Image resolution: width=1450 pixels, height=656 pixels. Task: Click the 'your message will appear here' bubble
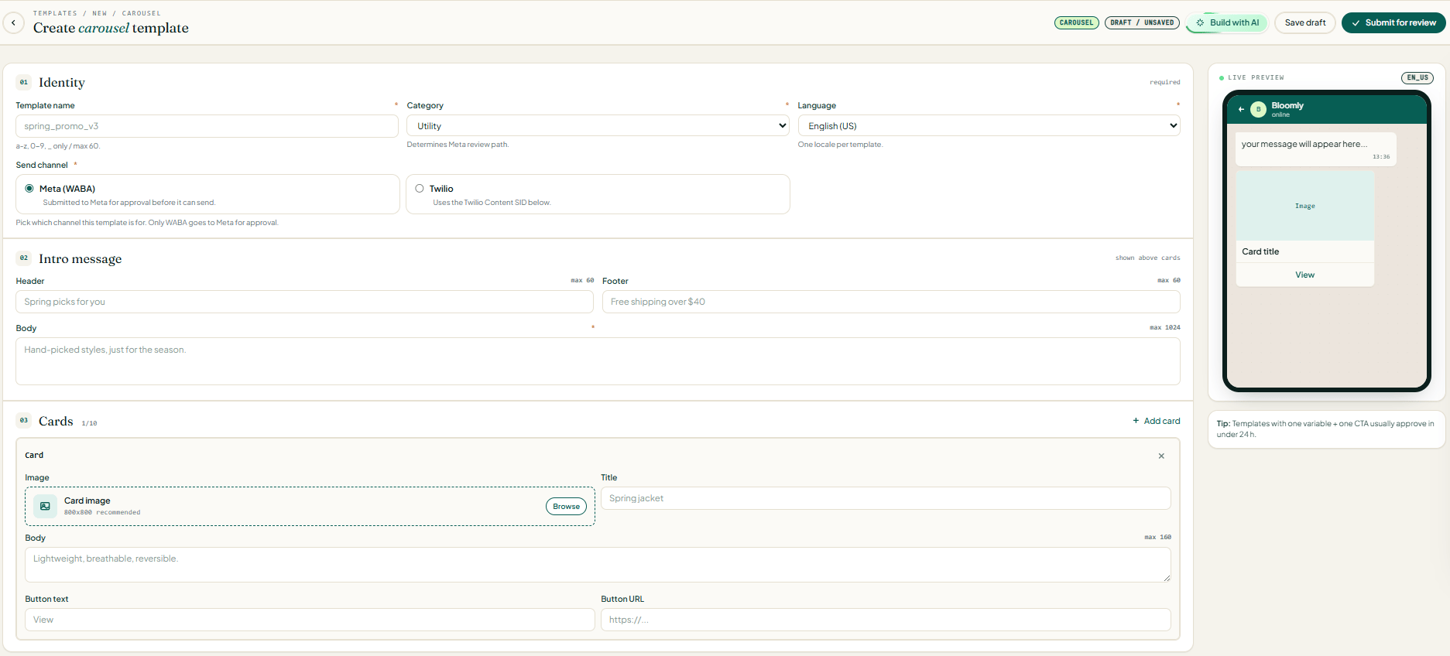pos(1316,149)
